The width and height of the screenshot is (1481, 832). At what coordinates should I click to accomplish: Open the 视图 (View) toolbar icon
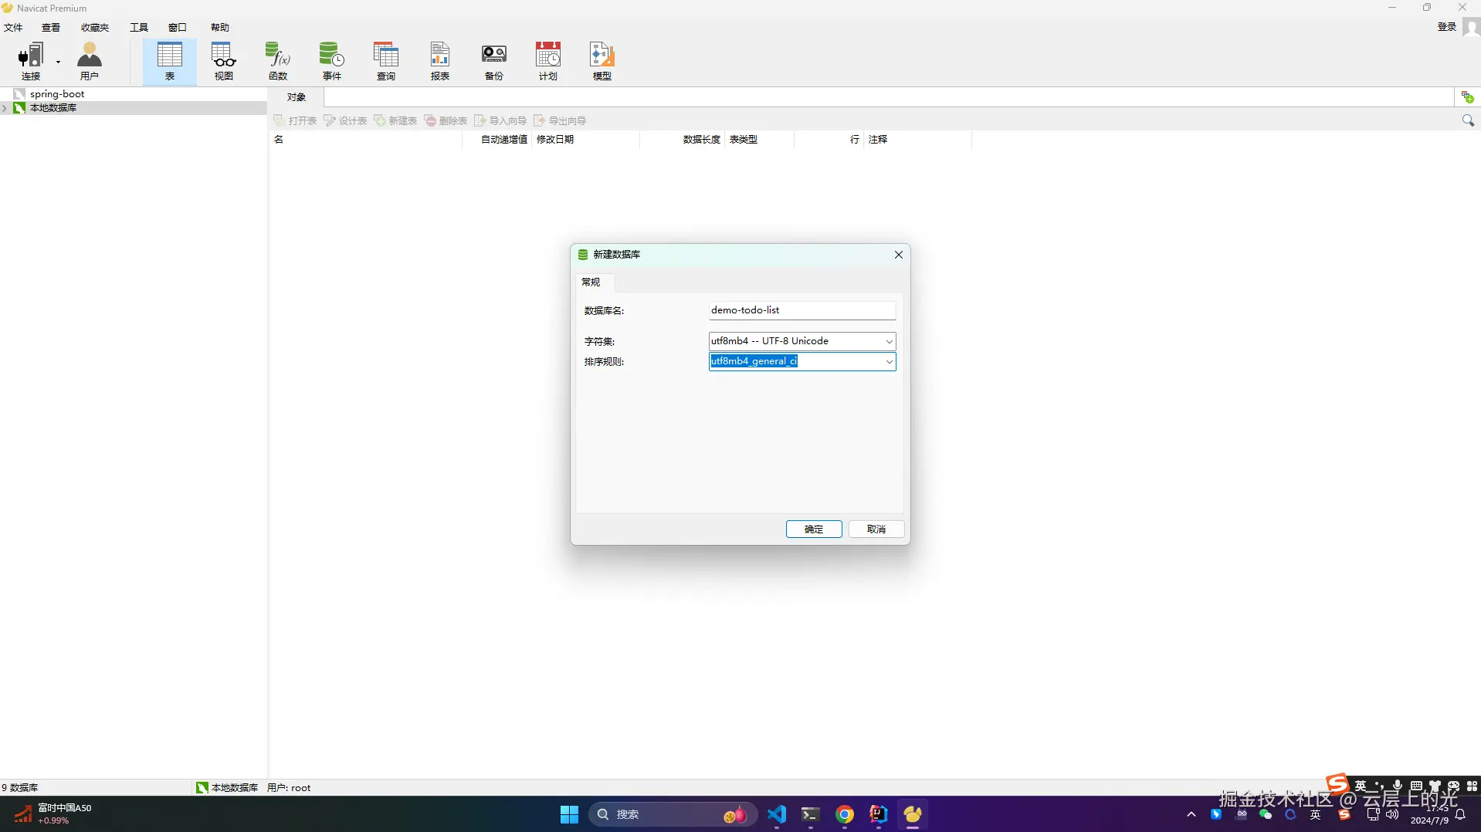click(224, 61)
